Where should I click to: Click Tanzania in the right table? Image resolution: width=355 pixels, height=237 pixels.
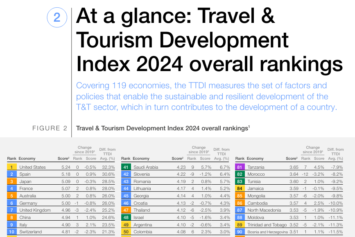point(256,167)
